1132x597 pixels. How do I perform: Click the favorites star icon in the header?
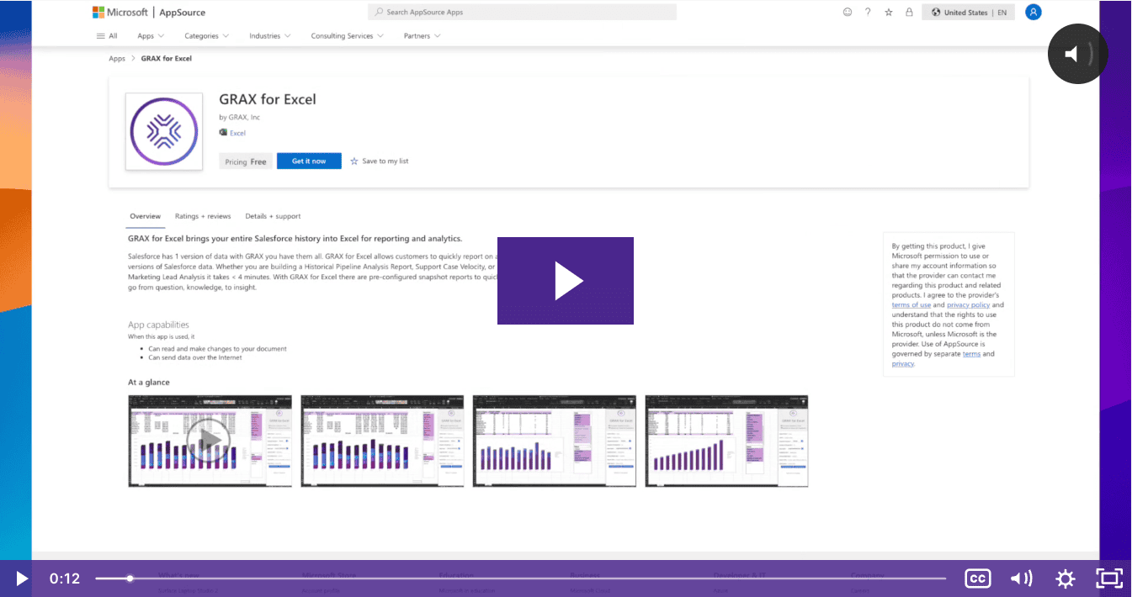[889, 12]
